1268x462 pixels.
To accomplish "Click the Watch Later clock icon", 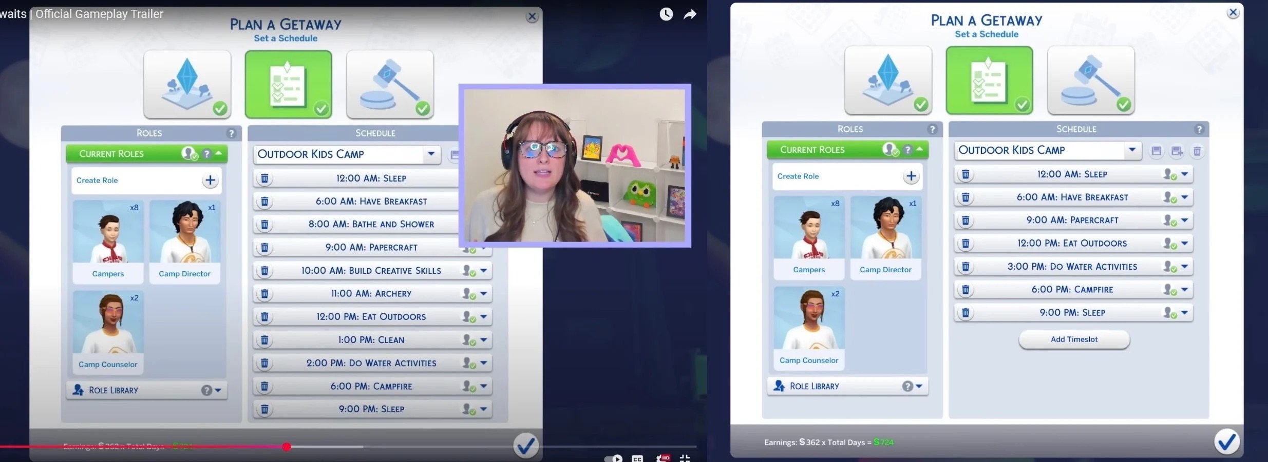I will click(x=666, y=14).
